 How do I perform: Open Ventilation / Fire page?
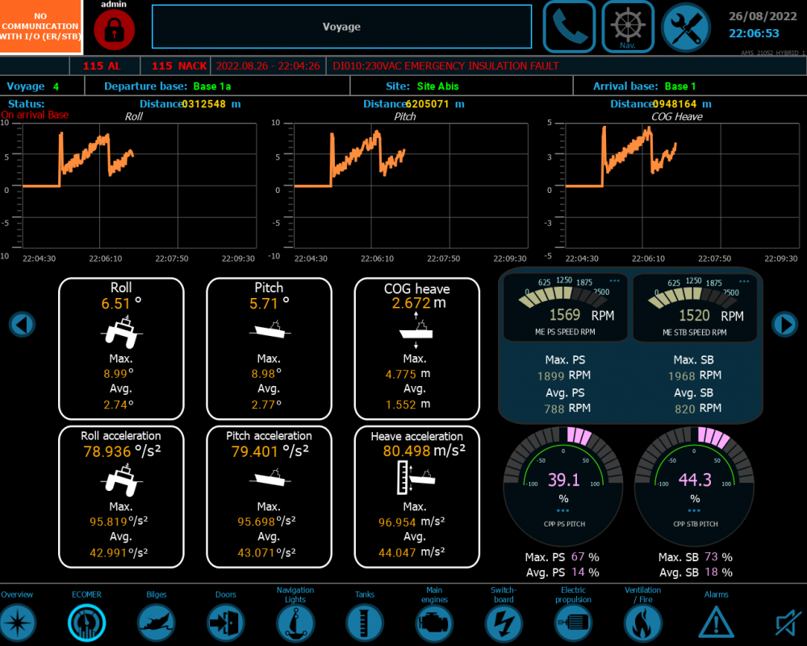(642, 623)
